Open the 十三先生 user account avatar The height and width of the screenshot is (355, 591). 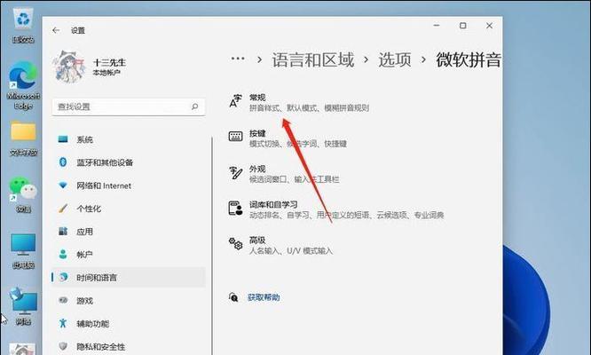[70, 67]
